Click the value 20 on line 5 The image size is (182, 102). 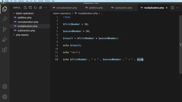click(x=87, y=31)
